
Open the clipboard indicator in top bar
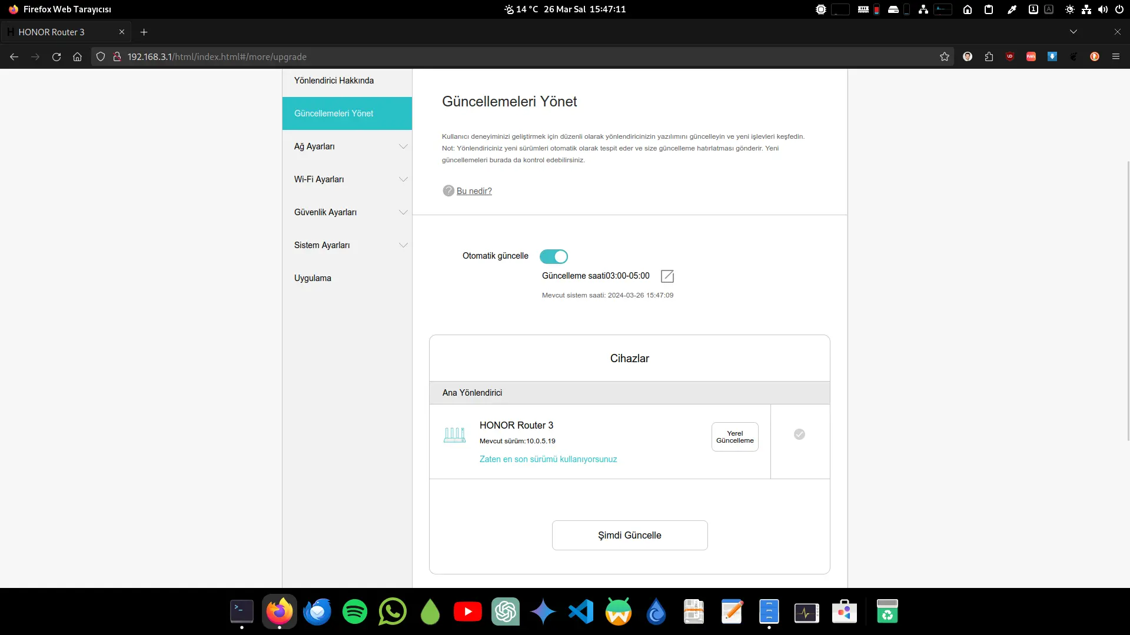point(989,9)
